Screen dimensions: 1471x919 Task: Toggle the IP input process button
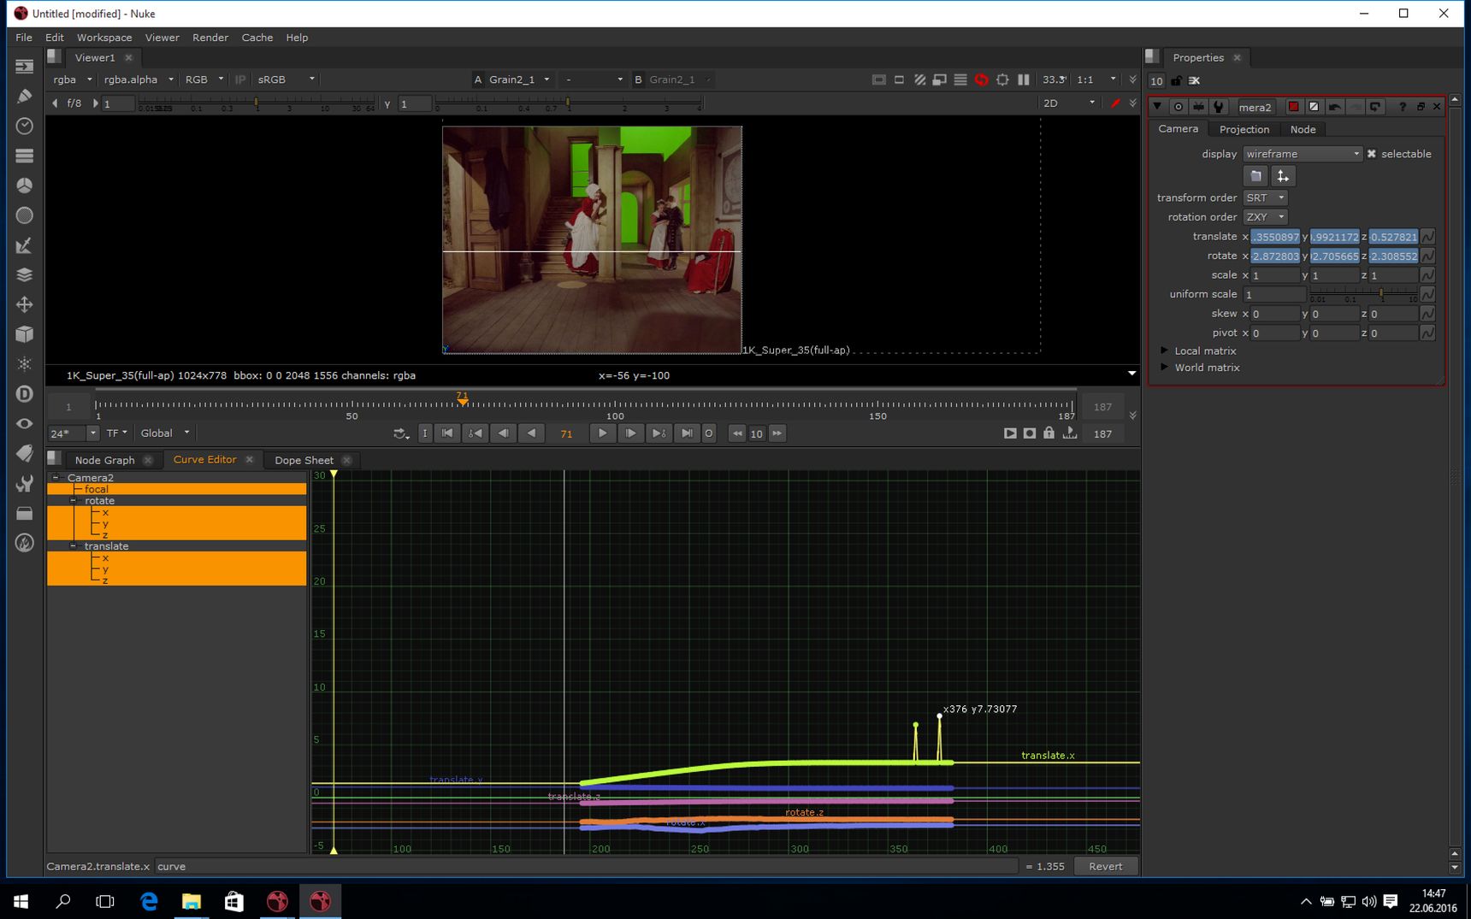point(240,80)
